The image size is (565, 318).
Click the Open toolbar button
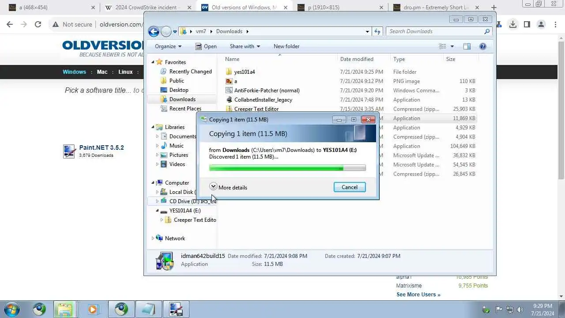click(x=206, y=46)
